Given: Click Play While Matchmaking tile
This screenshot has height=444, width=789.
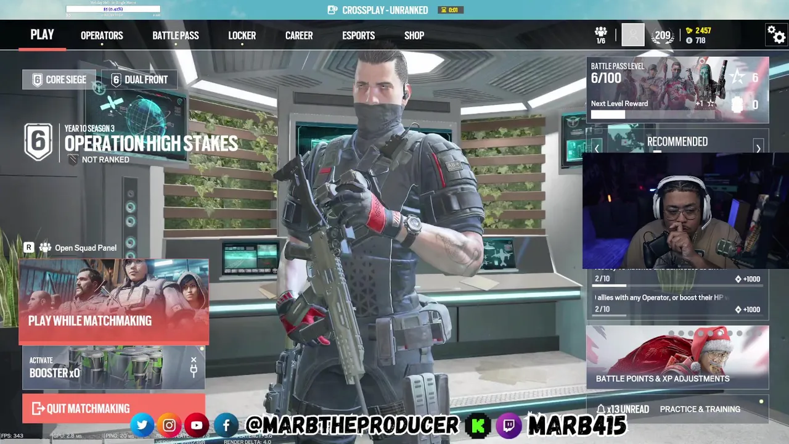Looking at the screenshot, I should tap(114, 302).
